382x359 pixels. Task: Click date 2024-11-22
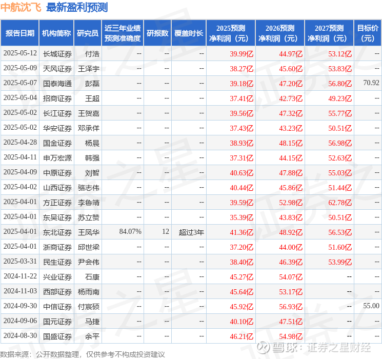pos(20,276)
